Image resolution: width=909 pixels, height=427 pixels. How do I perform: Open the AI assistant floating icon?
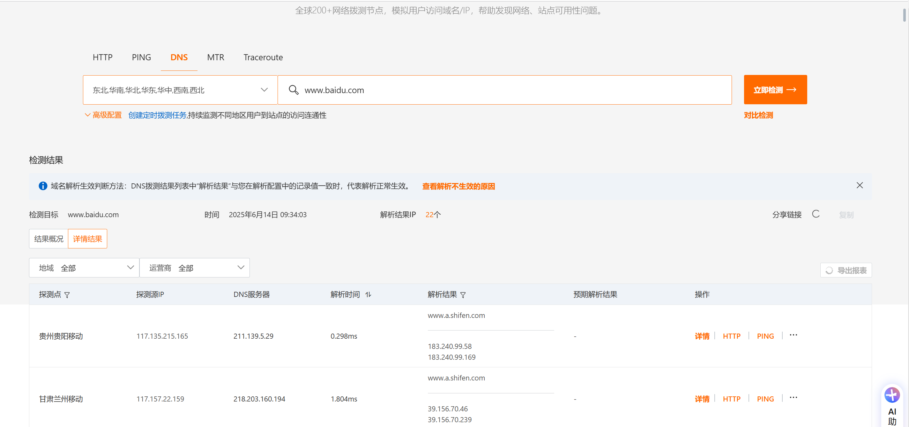(x=892, y=395)
